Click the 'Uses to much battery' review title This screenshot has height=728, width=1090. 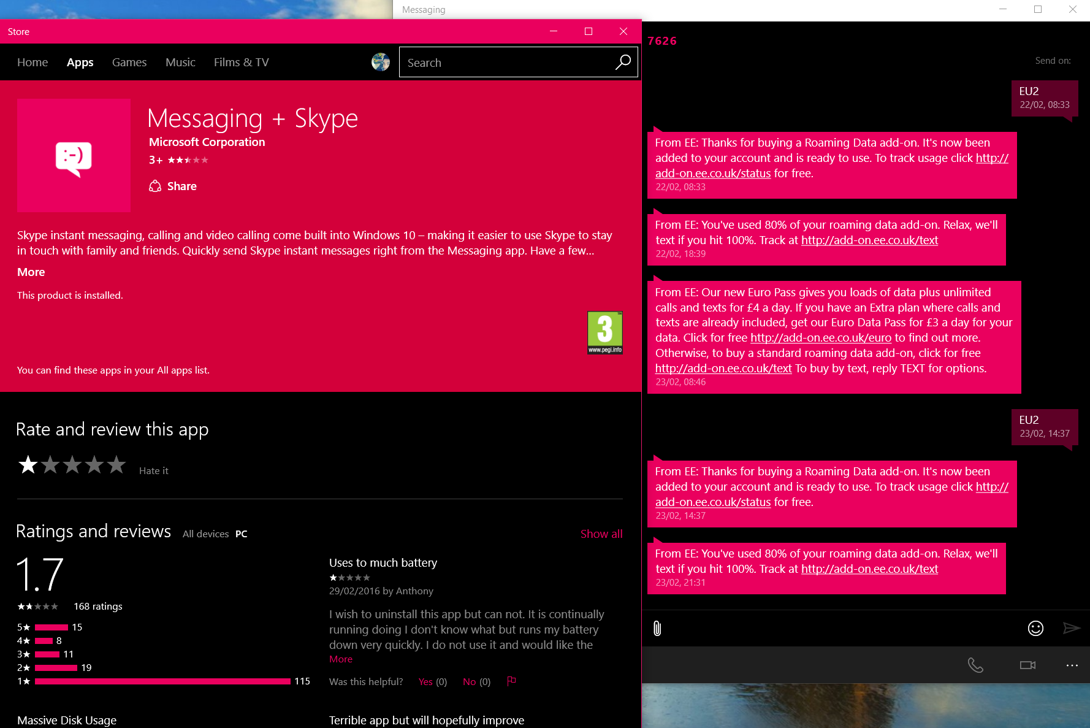point(383,562)
